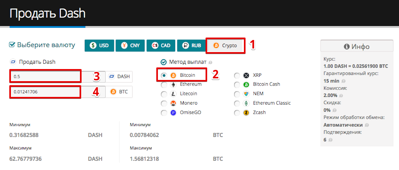Click the Выберите валюту checkmark icon
This screenshot has width=399, height=170.
(12, 45)
